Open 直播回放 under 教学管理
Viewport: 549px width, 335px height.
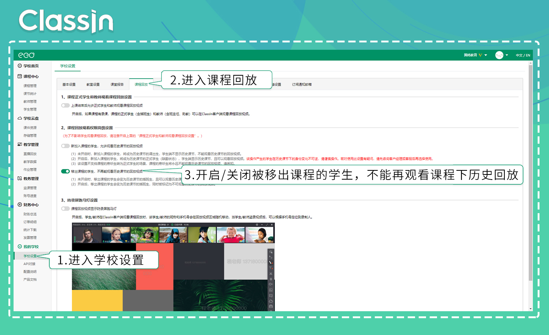point(30,154)
